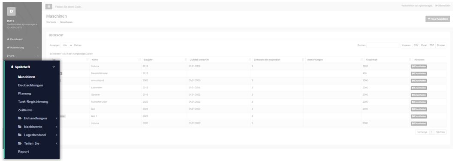Screen dimensions: 458x161
Task: Click the Finden Sie einen Code search field
Action: coord(69,7)
